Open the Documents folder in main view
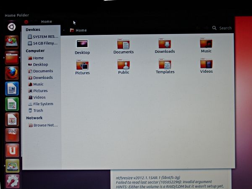The height and width of the screenshot is (189, 252). (x=123, y=47)
